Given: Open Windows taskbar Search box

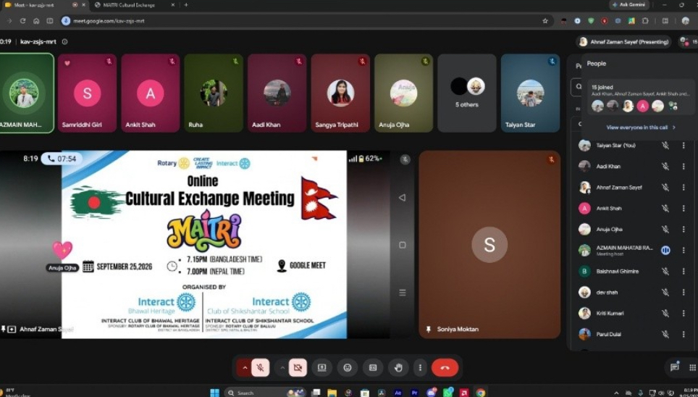Looking at the screenshot, I should coord(256,393).
